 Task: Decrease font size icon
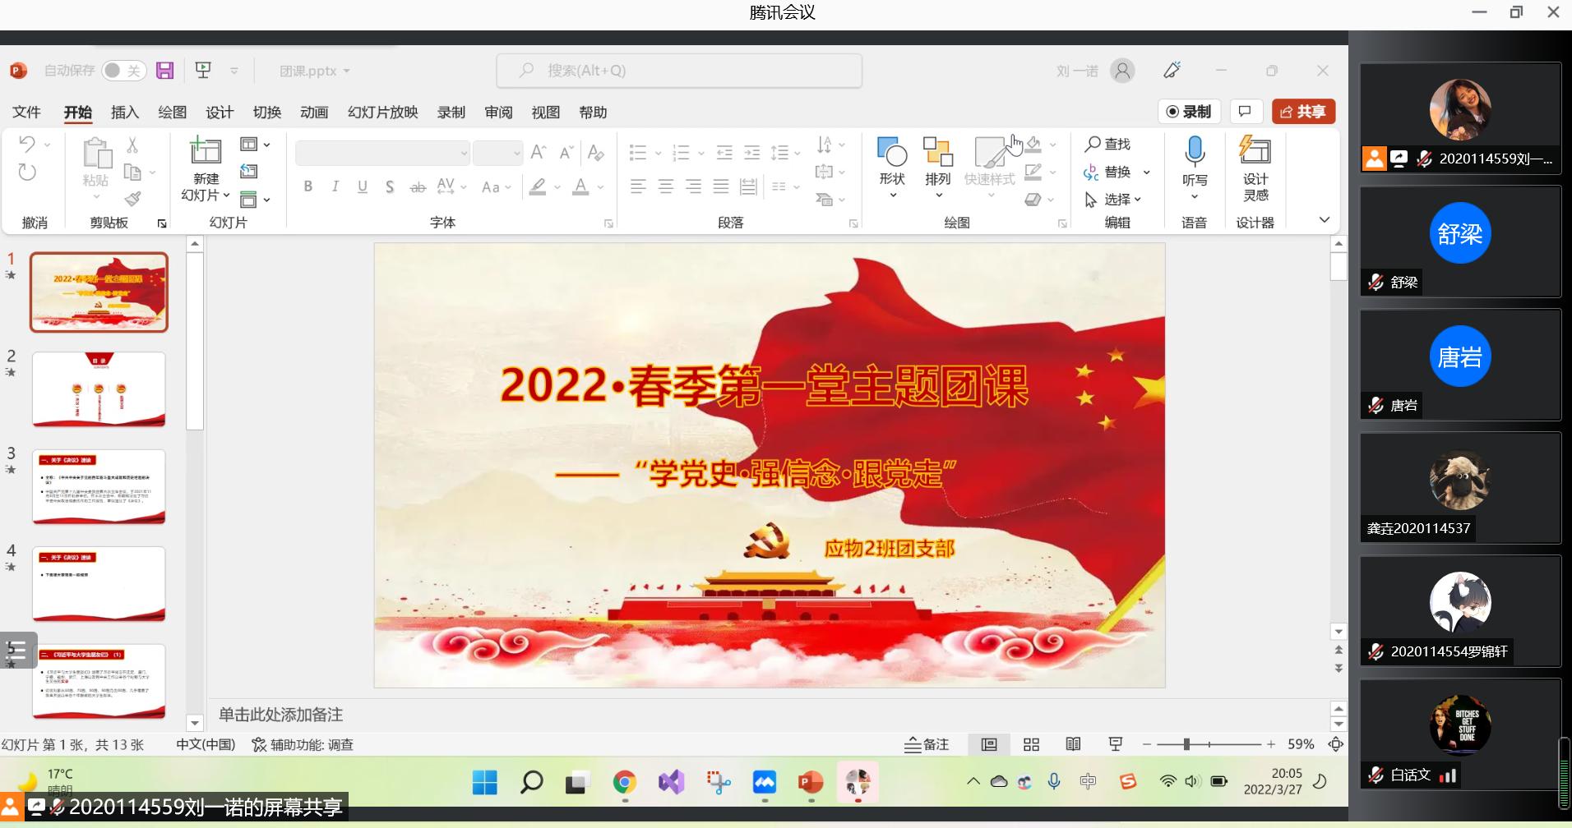click(x=566, y=152)
